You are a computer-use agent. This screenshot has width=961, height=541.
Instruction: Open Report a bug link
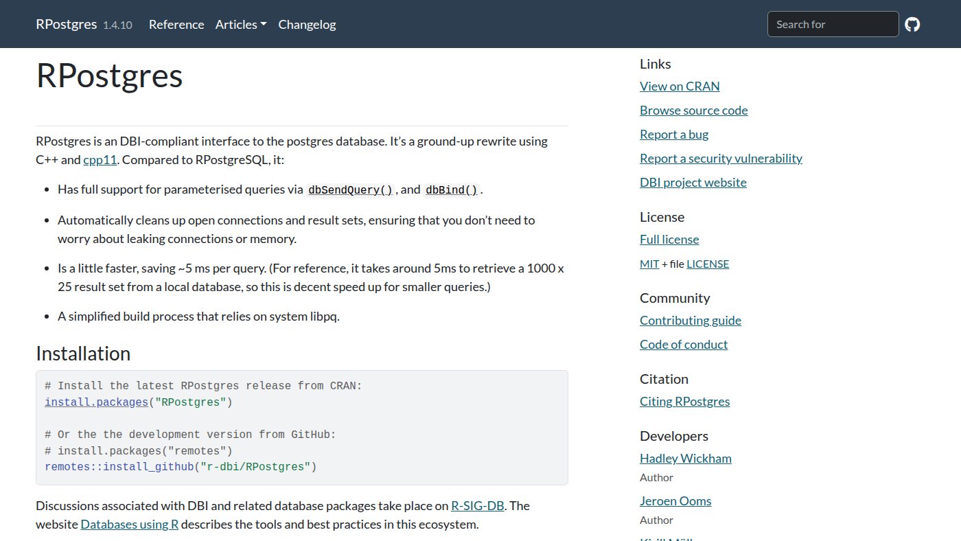(x=674, y=135)
